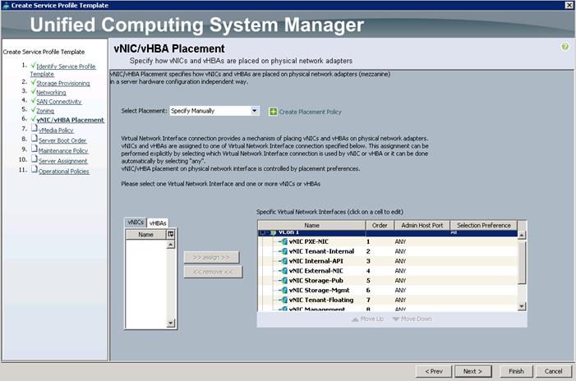The width and height of the screenshot is (576, 381).
Task: Click ANY host port for vNIC PXE-NIC
Action: [400, 241]
